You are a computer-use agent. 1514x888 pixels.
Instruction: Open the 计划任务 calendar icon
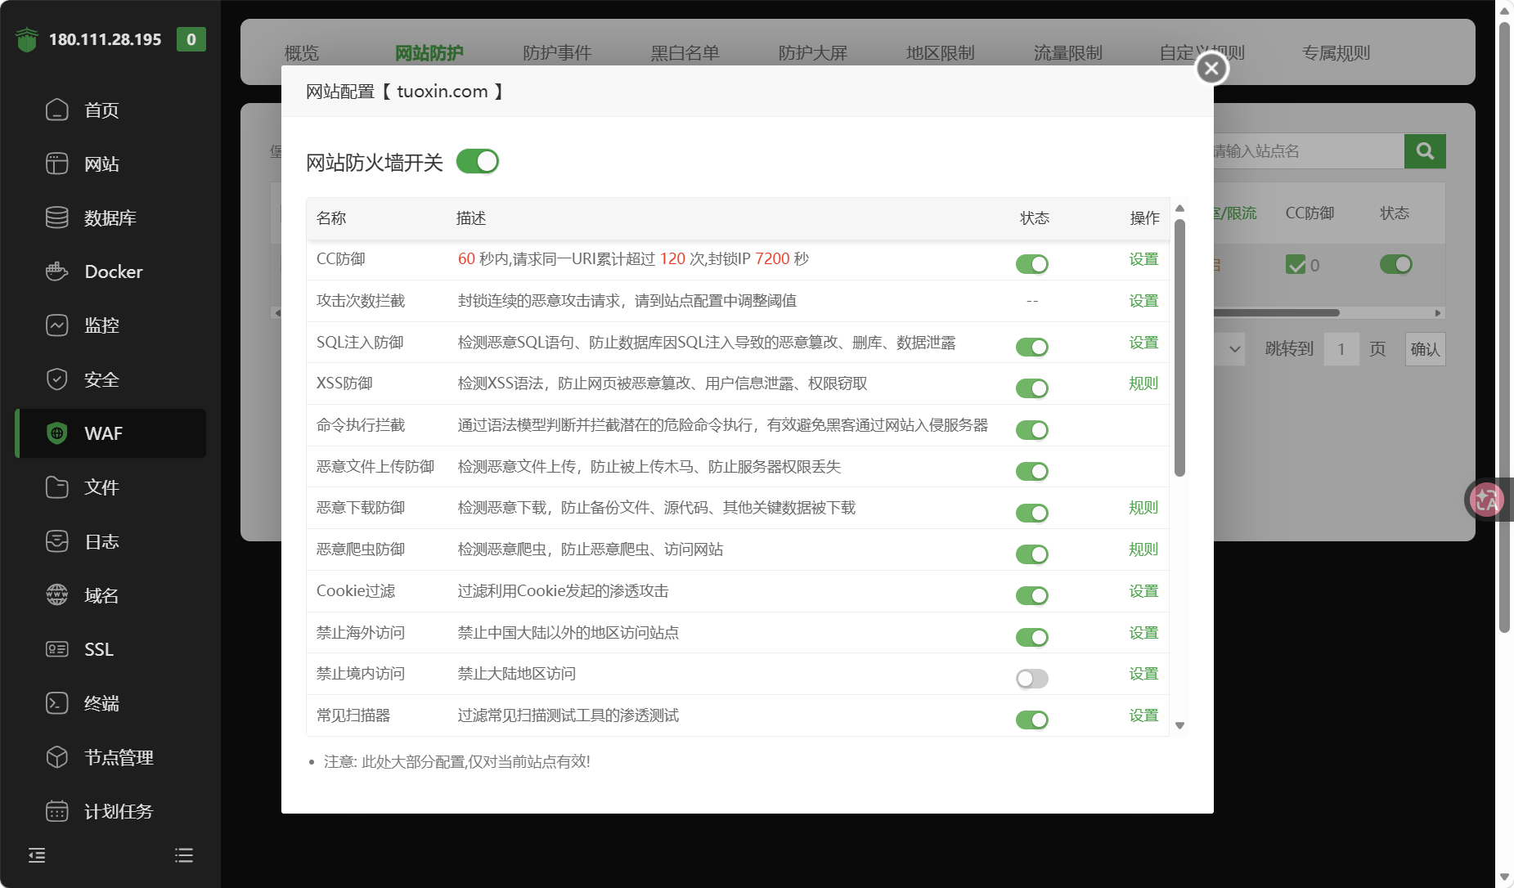56,811
